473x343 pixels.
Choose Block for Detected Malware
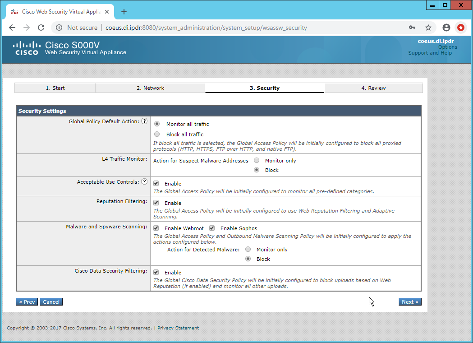[x=248, y=259]
